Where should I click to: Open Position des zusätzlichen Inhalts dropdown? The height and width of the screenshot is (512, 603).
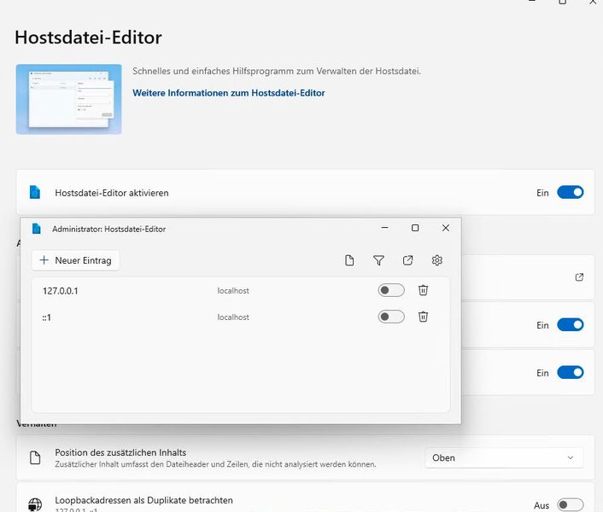(504, 458)
